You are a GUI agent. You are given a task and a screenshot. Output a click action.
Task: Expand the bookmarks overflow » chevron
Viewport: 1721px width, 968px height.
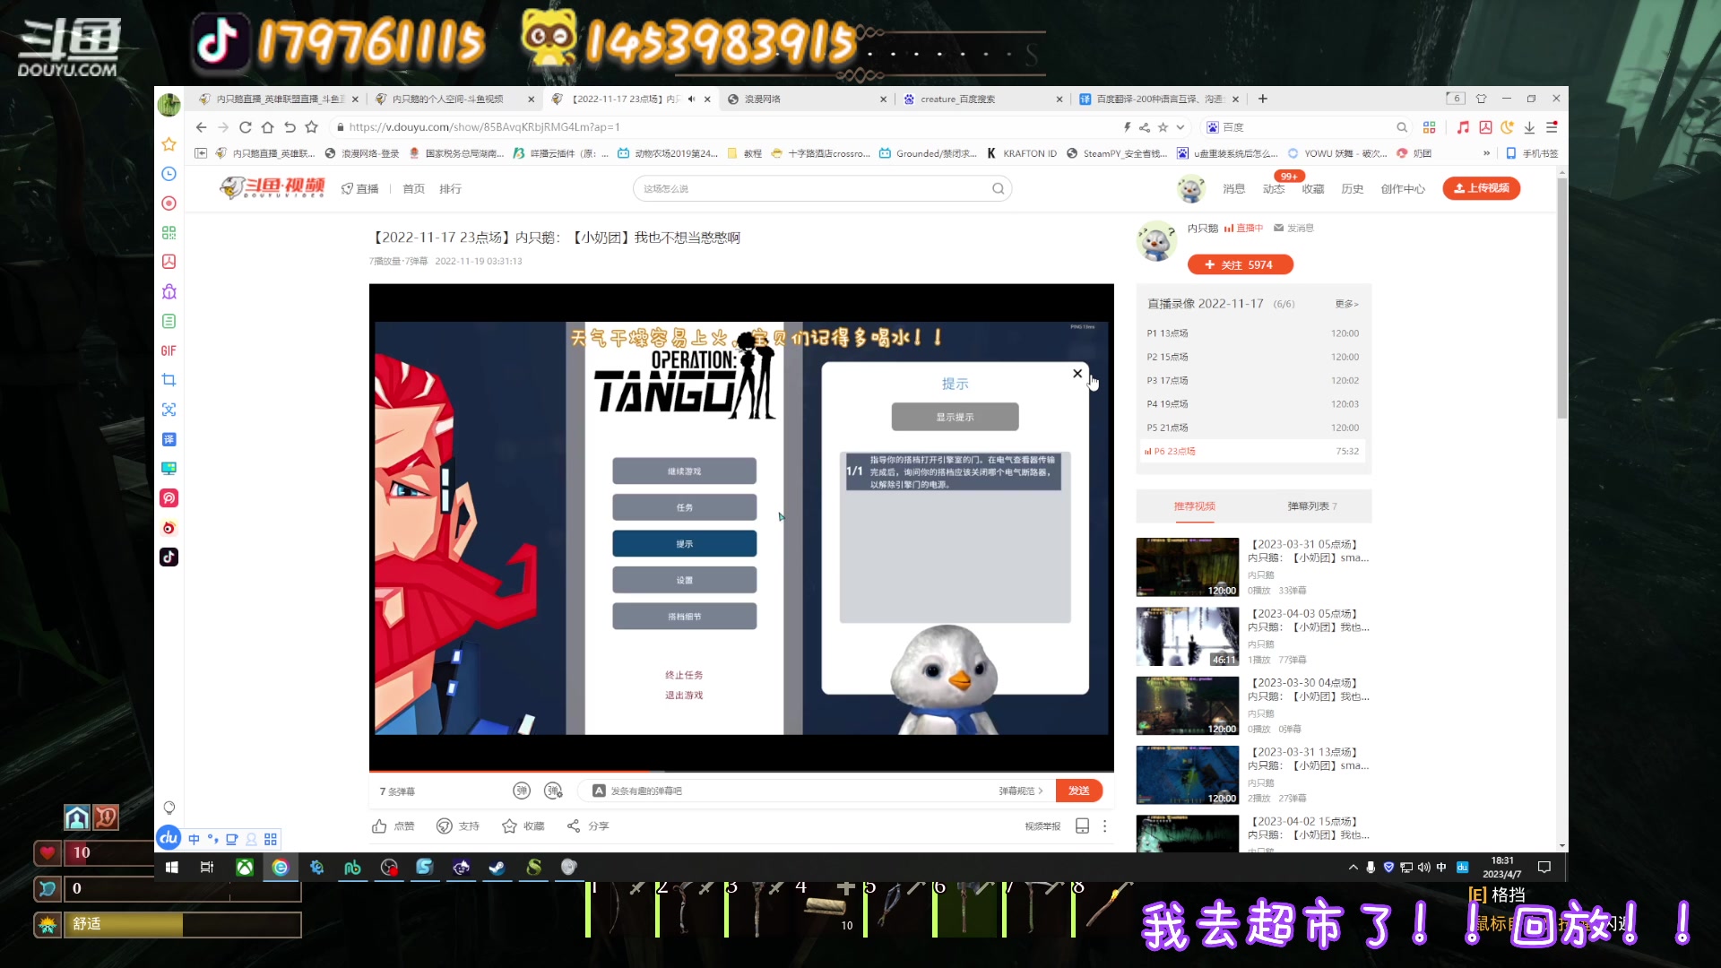click(1486, 153)
